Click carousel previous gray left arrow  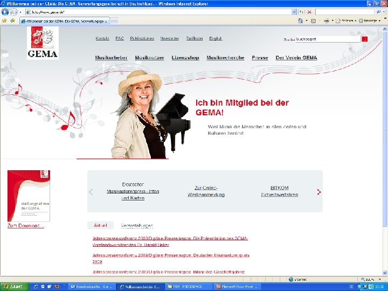click(91, 192)
